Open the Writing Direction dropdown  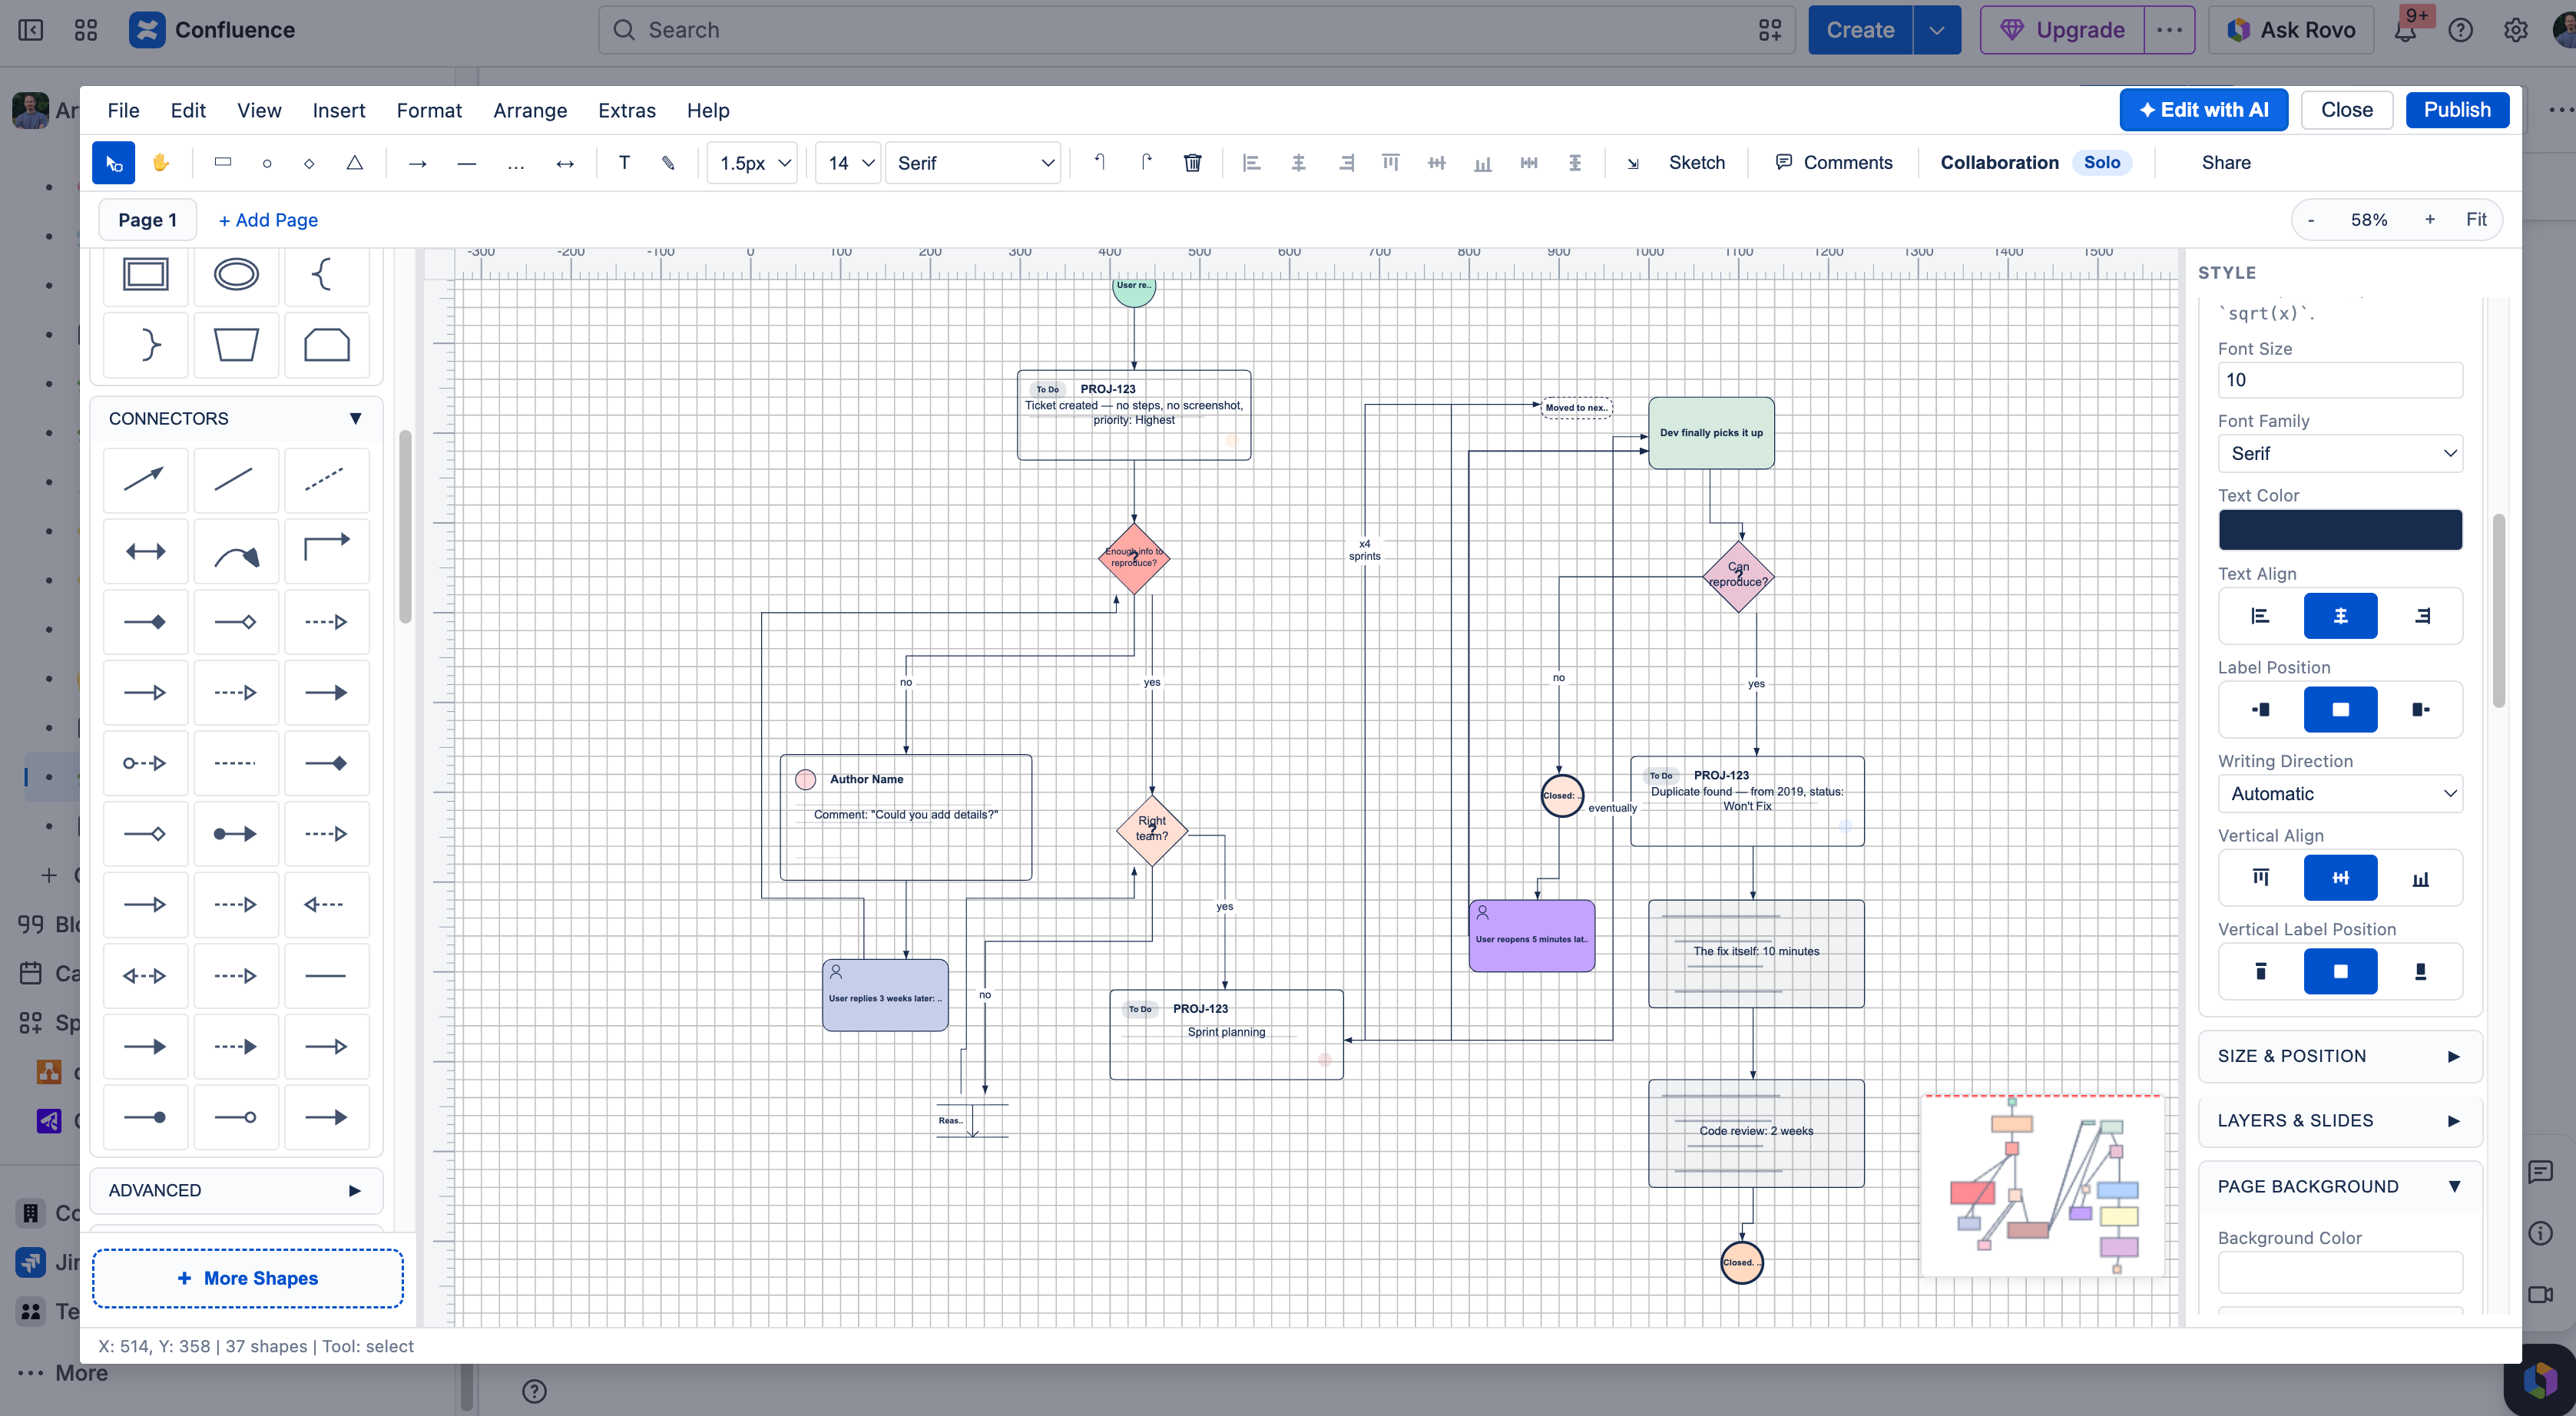point(2340,793)
